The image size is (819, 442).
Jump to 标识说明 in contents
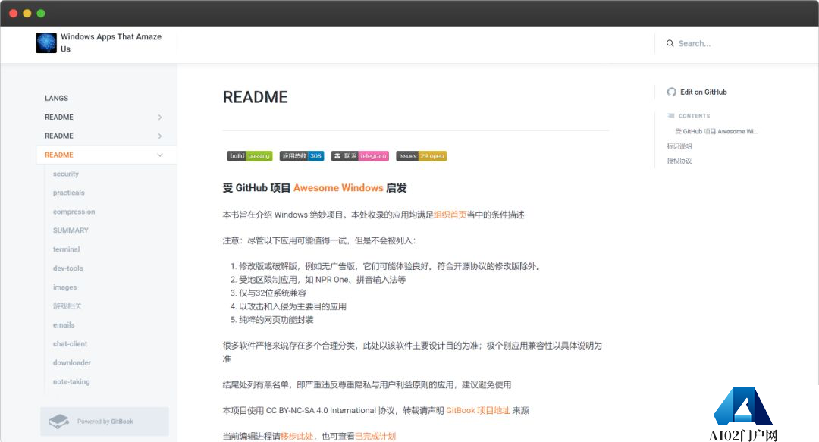(x=679, y=146)
